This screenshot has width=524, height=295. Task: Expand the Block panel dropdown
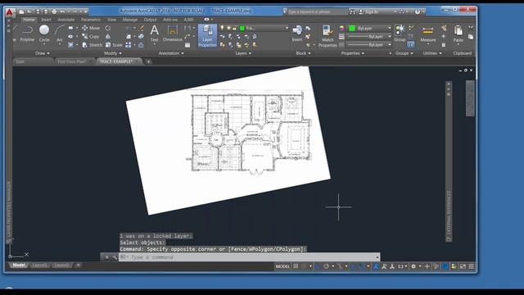pyautogui.click(x=303, y=53)
